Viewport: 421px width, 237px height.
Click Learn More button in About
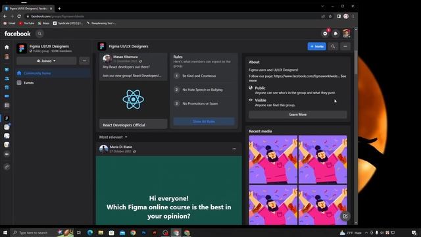[298, 115]
